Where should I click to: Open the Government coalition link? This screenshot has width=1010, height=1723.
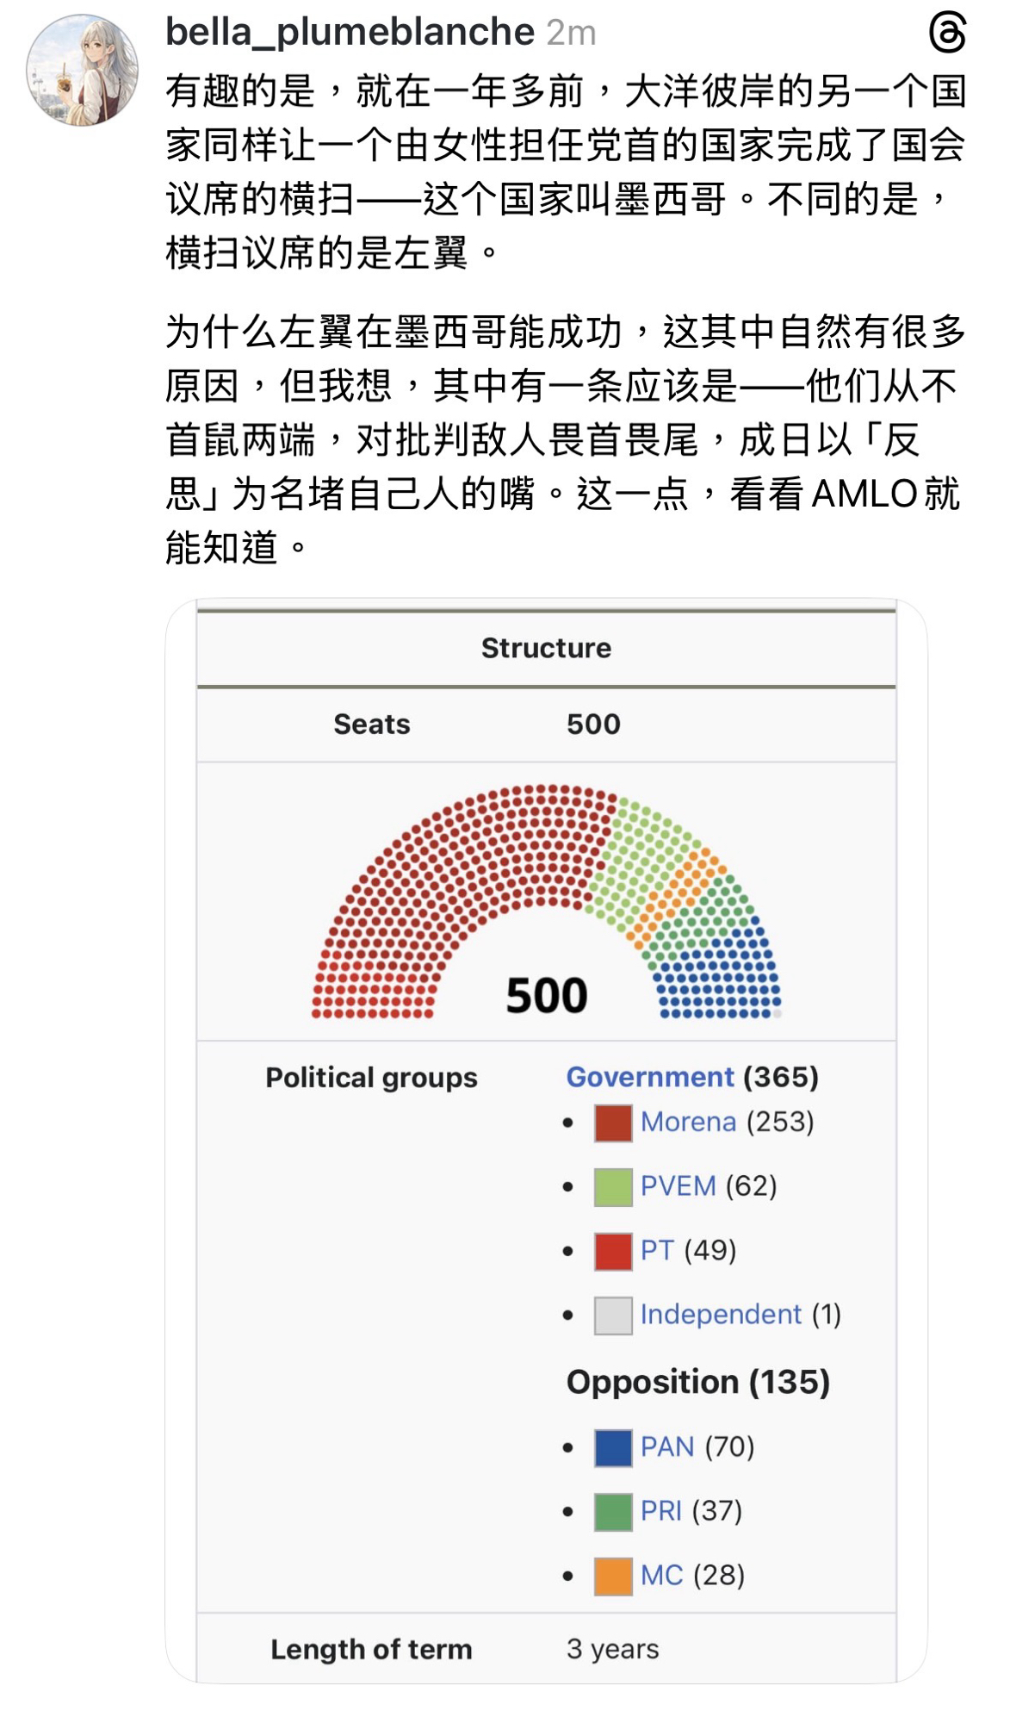[x=650, y=1077]
